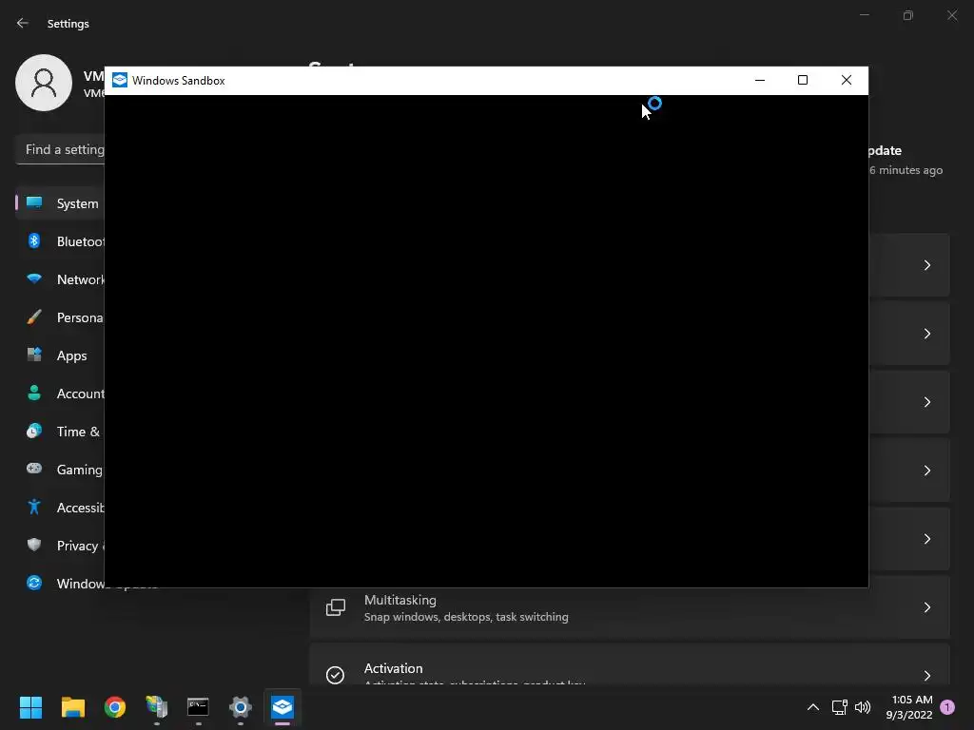The width and height of the screenshot is (974, 730).
Task: Open notification badge in tray
Action: (947, 707)
